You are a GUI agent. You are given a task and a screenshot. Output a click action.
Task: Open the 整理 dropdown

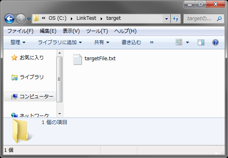click(x=18, y=42)
